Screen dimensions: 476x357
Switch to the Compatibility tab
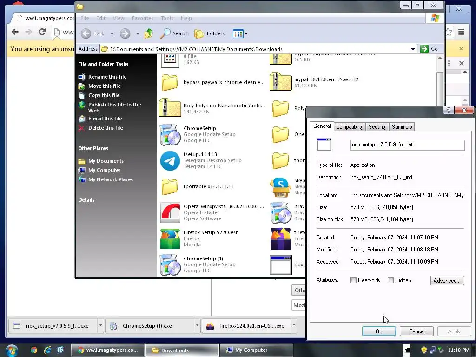coord(350,127)
